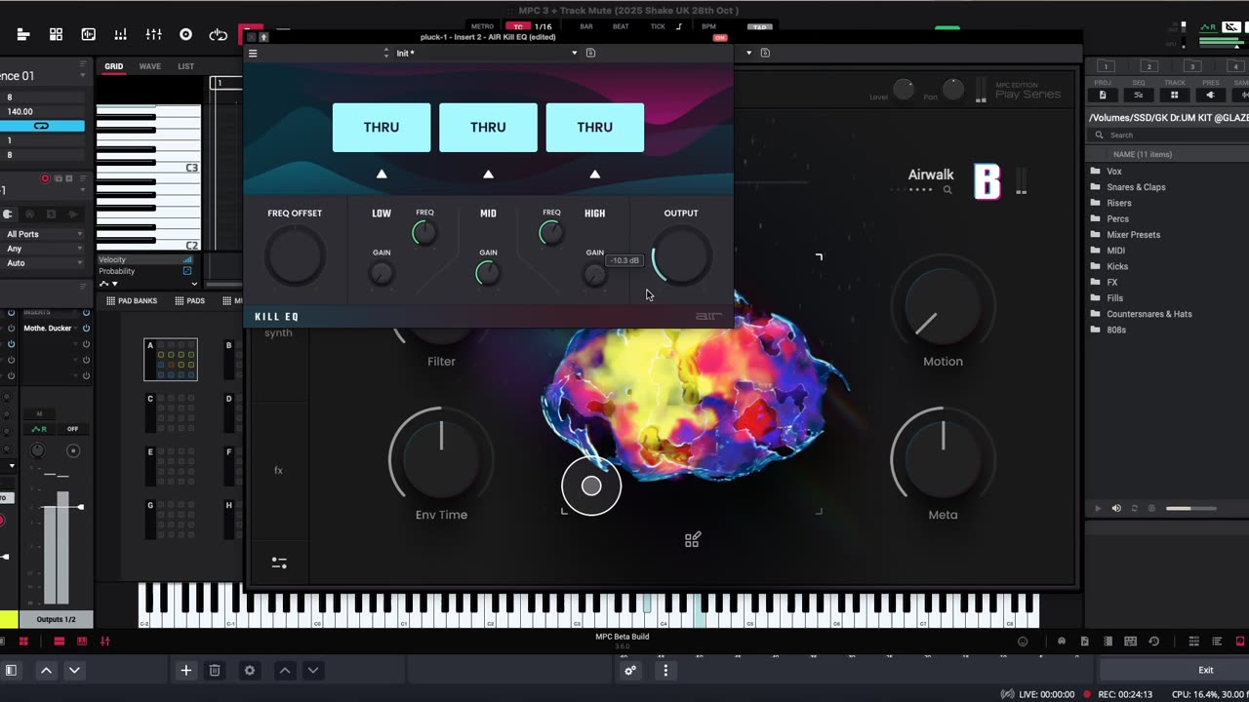The height and width of the screenshot is (702, 1249).
Task: Toggle the LOW band THRU button
Action: (x=382, y=128)
